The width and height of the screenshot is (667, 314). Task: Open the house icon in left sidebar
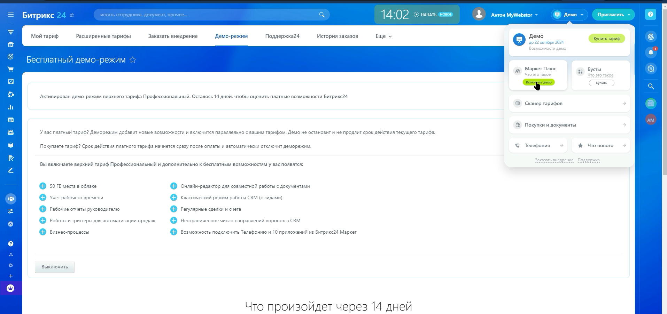pos(11,44)
